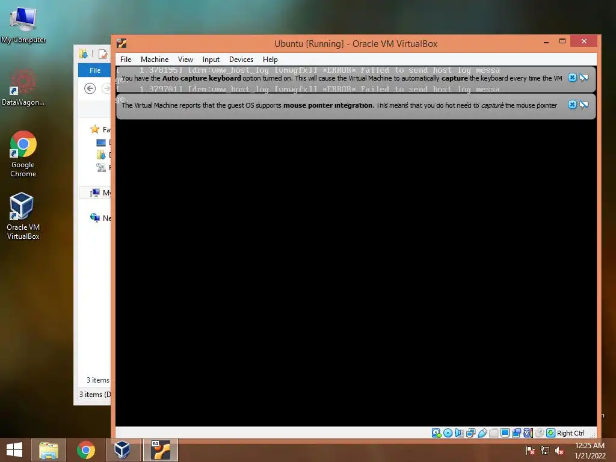Open the Machine menu
Image resolution: width=616 pixels, height=462 pixels.
(155, 60)
